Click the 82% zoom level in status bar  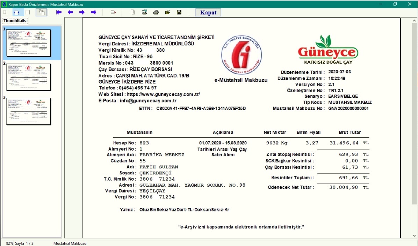pos(9,243)
